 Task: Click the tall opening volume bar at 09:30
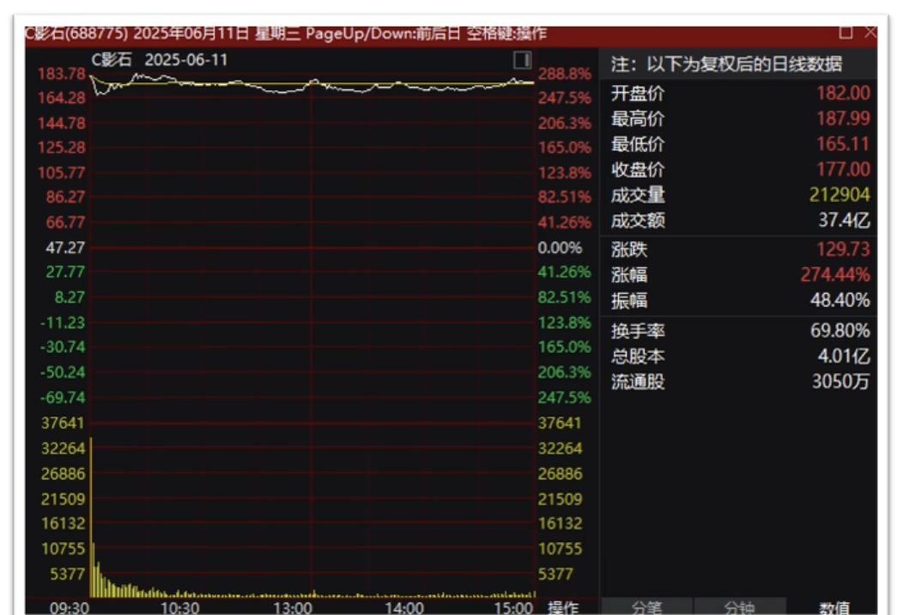tap(91, 515)
